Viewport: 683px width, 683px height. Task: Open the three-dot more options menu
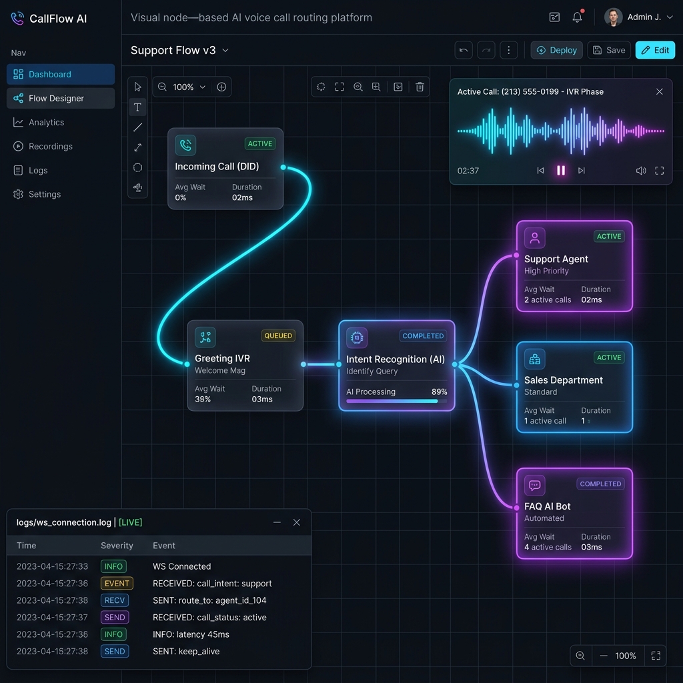point(508,50)
